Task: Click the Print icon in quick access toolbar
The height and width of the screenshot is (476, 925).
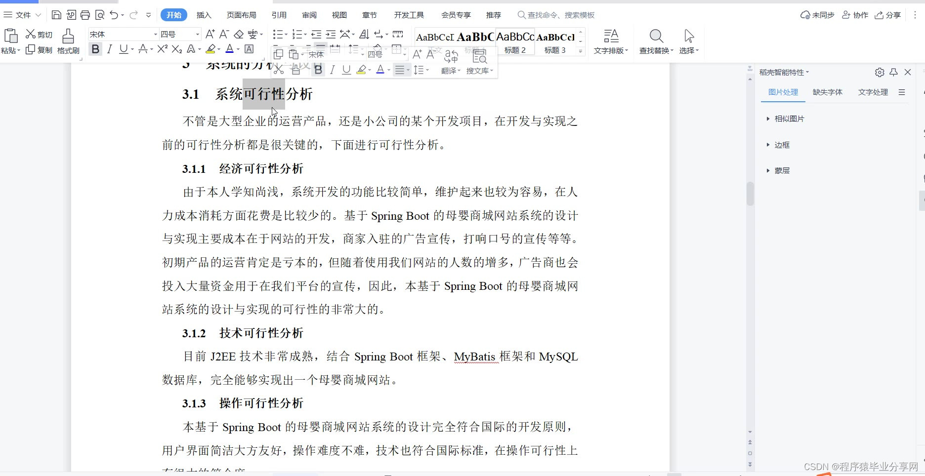Action: pyautogui.click(x=85, y=15)
